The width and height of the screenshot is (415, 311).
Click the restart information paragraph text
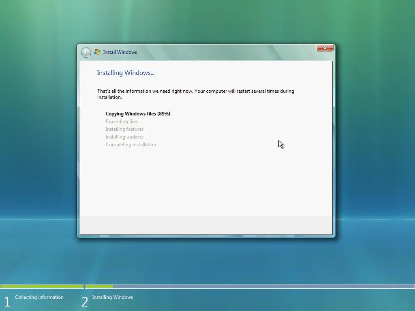pyautogui.click(x=196, y=94)
